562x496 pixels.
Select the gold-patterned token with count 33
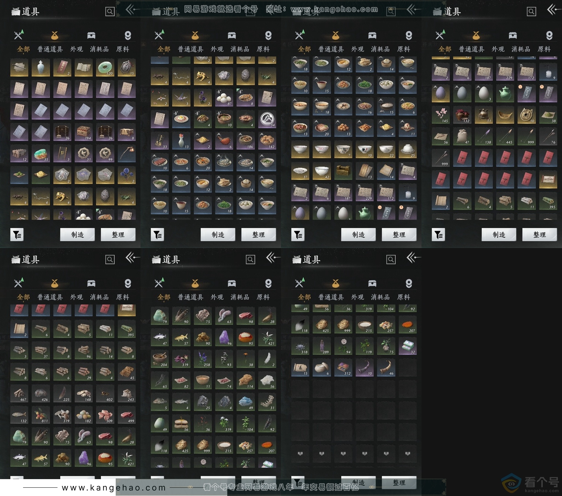(x=160, y=141)
